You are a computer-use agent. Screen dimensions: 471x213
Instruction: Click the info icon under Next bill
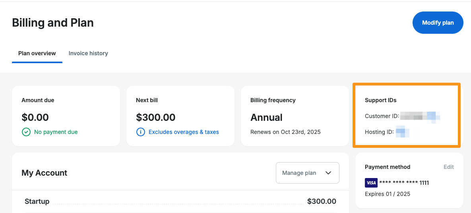coord(141,132)
